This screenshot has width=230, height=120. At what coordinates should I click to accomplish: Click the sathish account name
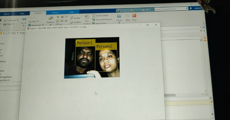(x=198, y=8)
